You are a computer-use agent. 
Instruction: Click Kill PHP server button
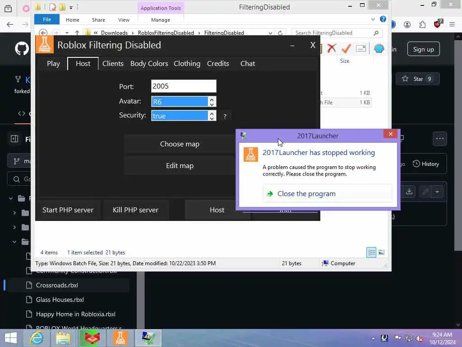pos(135,210)
